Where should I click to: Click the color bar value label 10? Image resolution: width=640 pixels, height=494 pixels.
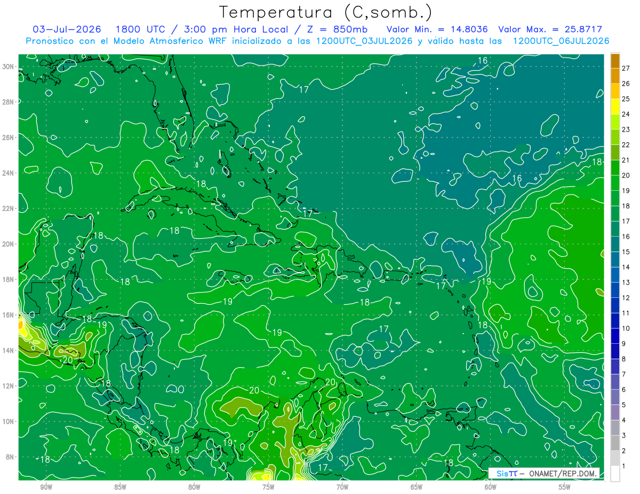[x=626, y=328]
